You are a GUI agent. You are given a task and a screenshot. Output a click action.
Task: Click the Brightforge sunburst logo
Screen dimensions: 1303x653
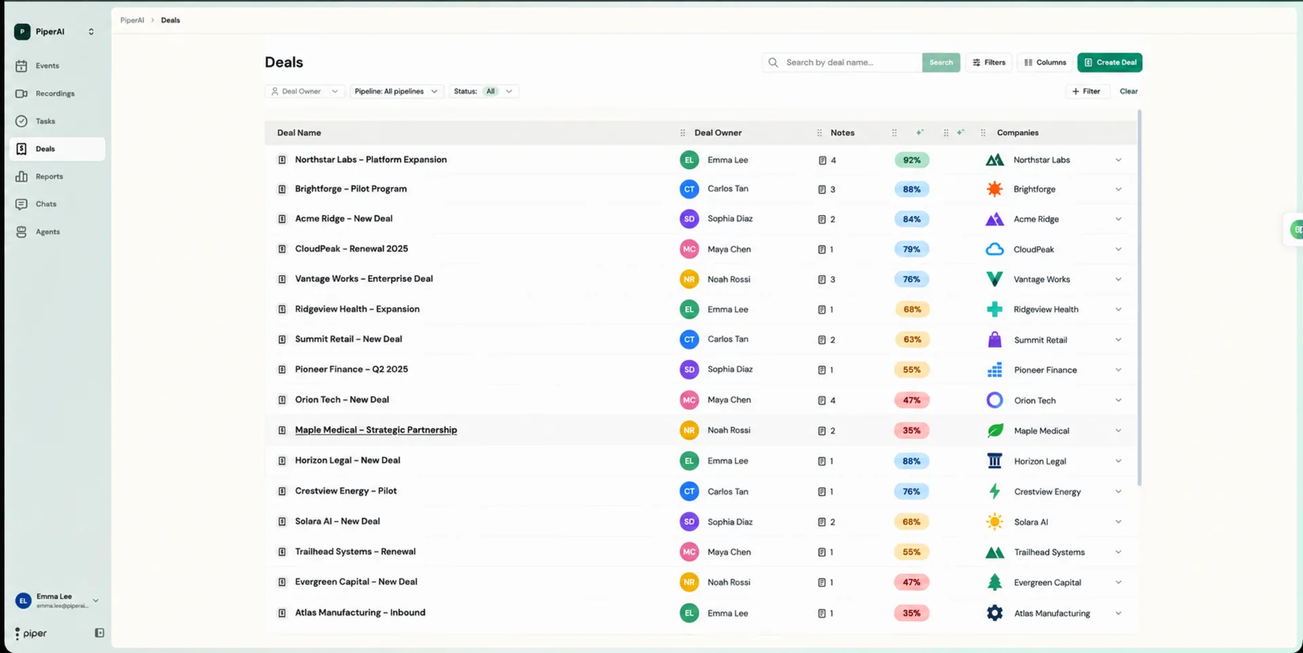(994, 189)
